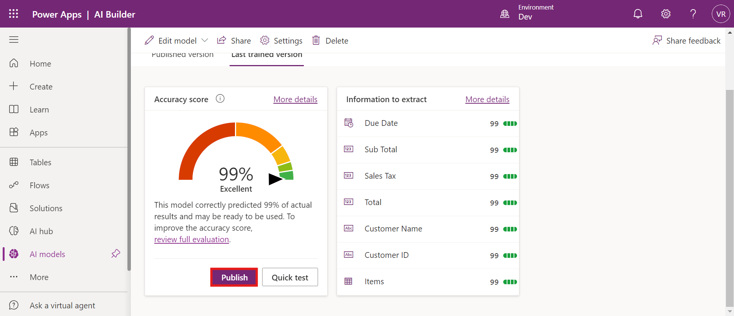Expand the More navigation item
This screenshot has width=734, height=316.
coord(39,277)
